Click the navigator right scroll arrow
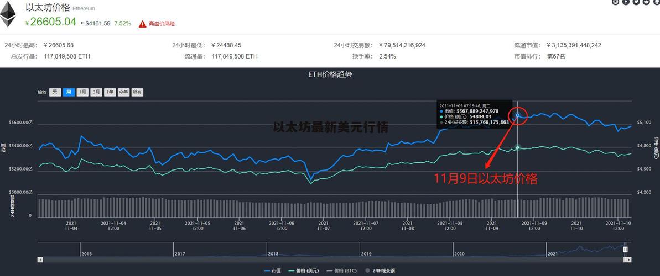Screen dimensions: 660x276 (629, 259)
